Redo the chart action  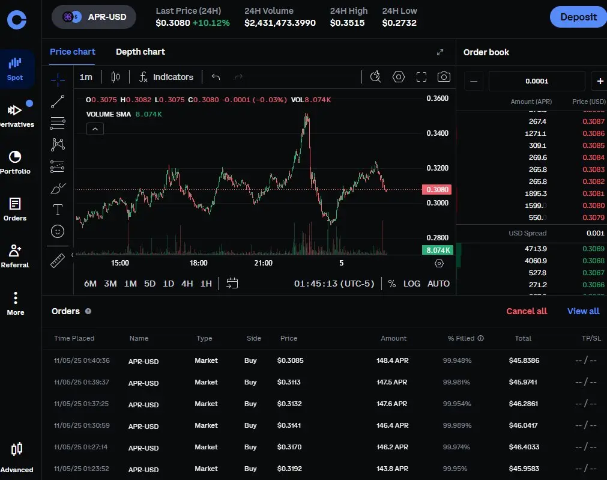click(238, 77)
